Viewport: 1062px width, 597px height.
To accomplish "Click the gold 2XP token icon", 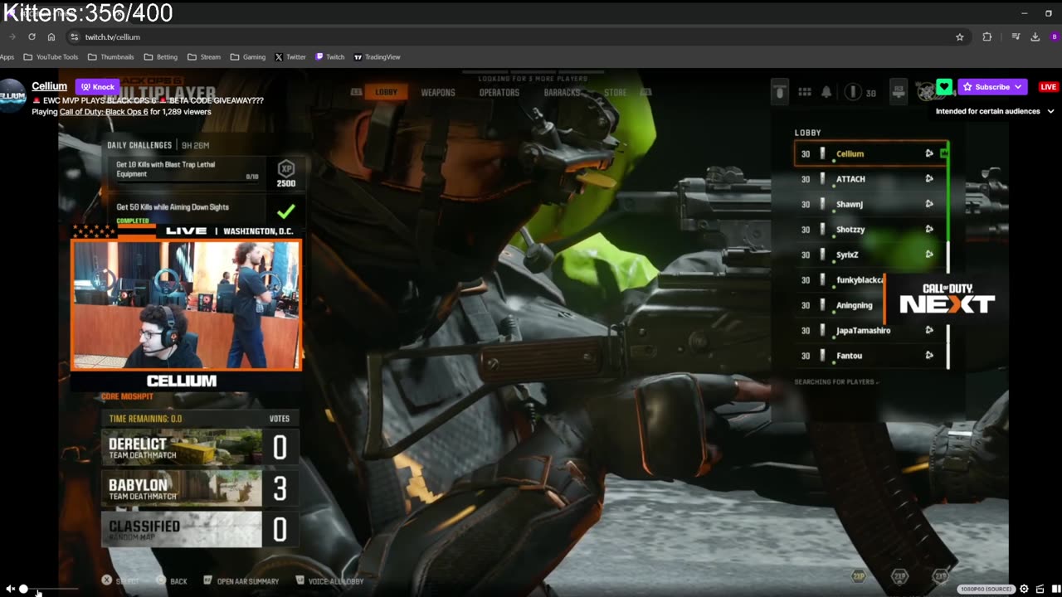I will [860, 575].
